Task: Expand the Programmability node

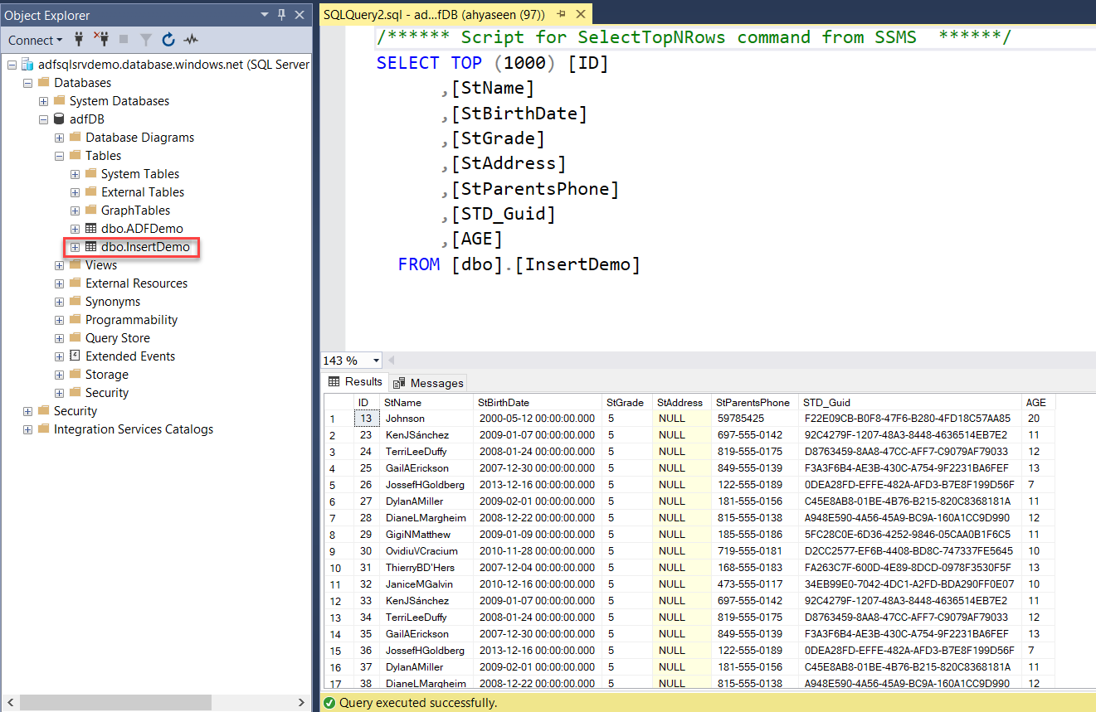Action: [x=58, y=319]
